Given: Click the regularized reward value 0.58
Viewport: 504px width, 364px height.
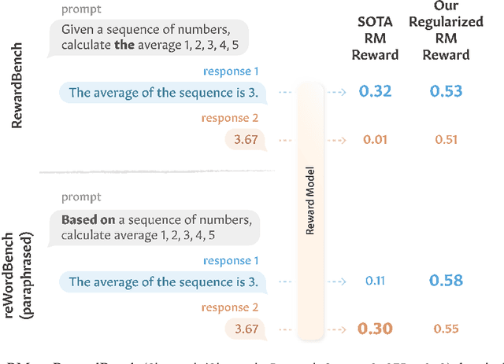Looking at the screenshot, I should (x=446, y=281).
